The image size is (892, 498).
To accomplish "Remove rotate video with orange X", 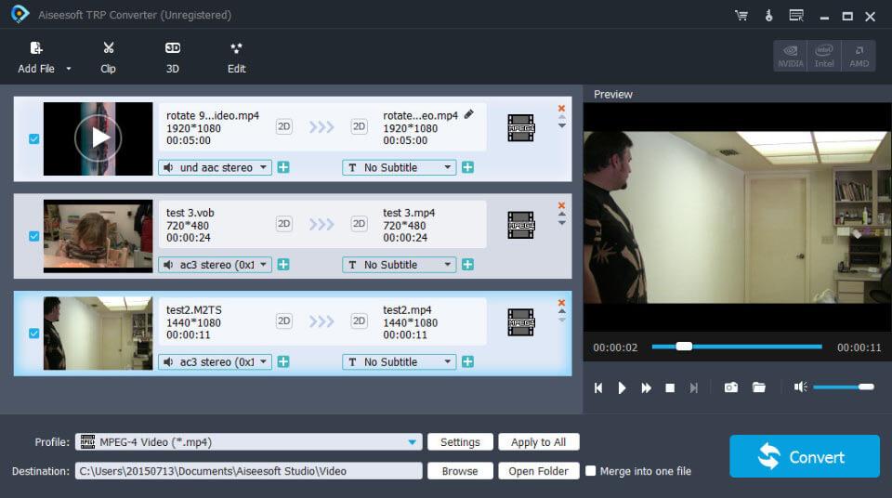I will click(x=561, y=108).
